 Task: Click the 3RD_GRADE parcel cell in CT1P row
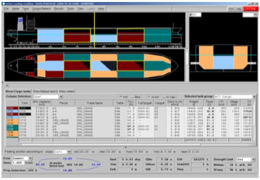click(64, 120)
